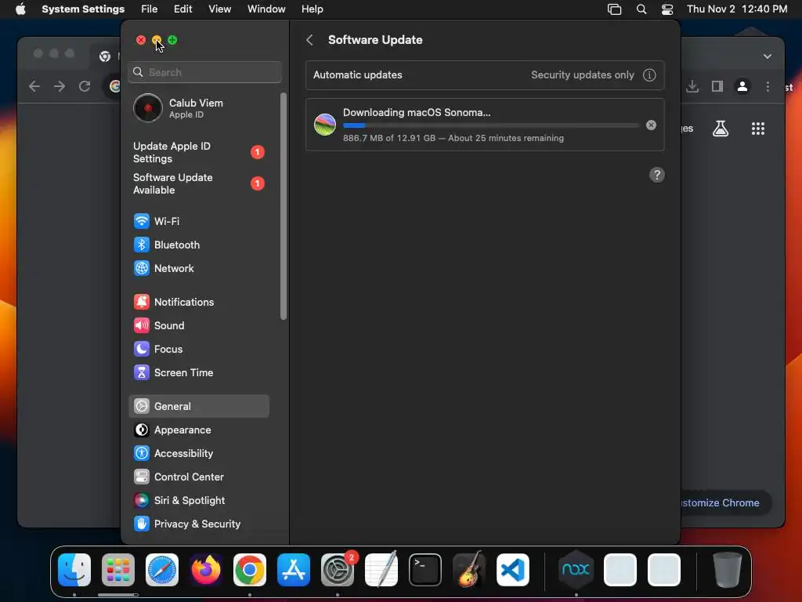
Task: Open Software Update Available notice
Action: tap(198, 183)
